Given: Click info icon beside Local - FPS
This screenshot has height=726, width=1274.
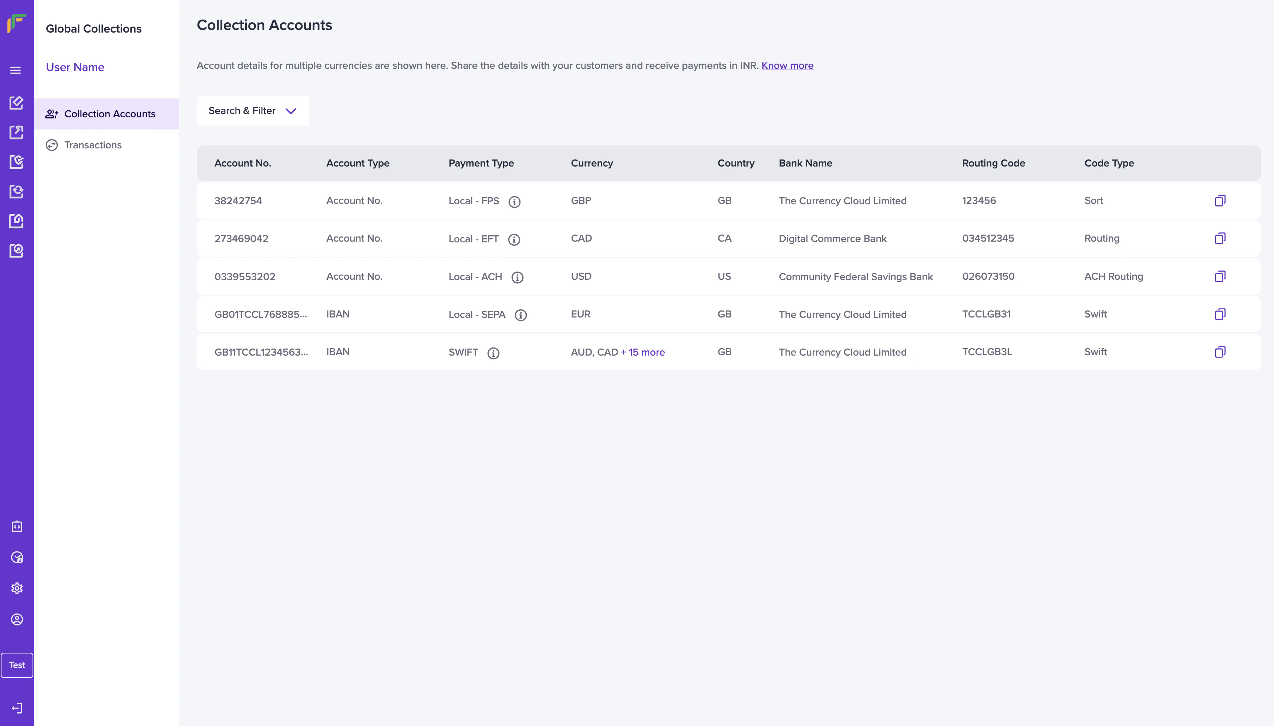Looking at the screenshot, I should click(515, 201).
